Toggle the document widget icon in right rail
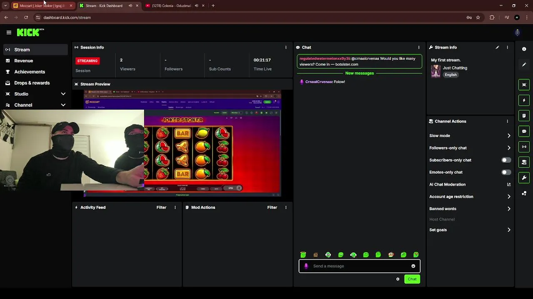 (524, 115)
